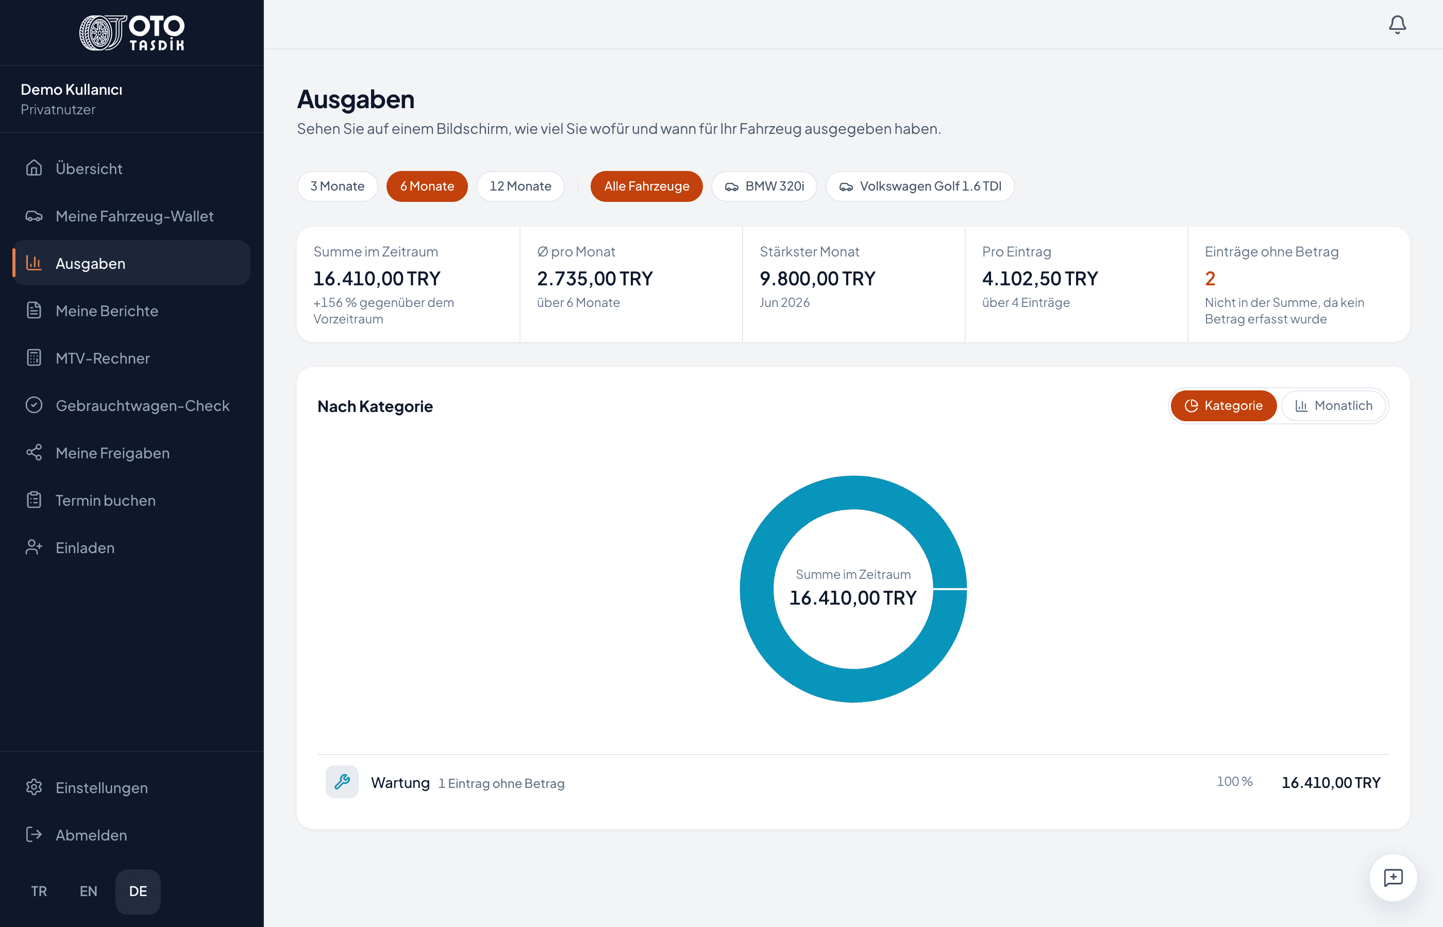Click the document icon for Meine Berichte
Screen dimensions: 1443x927
[x=35, y=311]
